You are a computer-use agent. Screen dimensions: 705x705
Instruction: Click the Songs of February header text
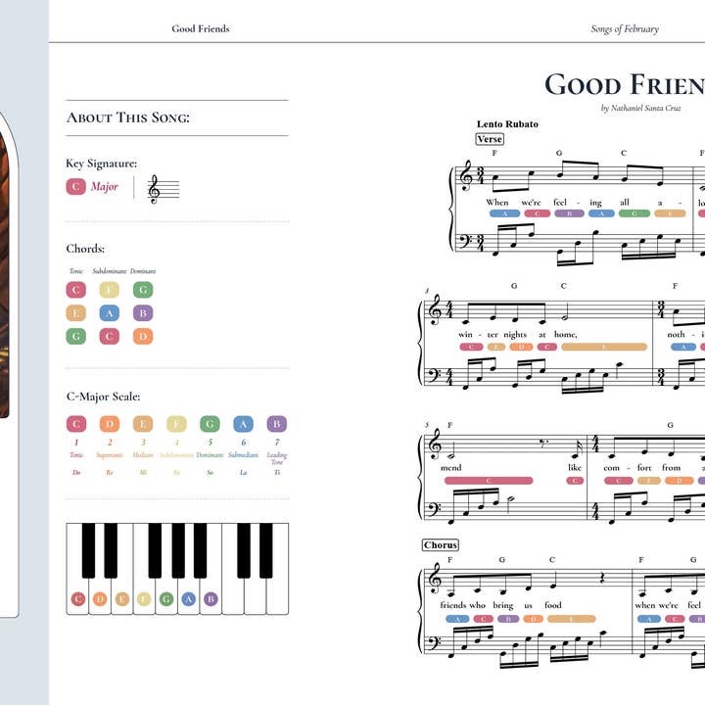coord(625,28)
